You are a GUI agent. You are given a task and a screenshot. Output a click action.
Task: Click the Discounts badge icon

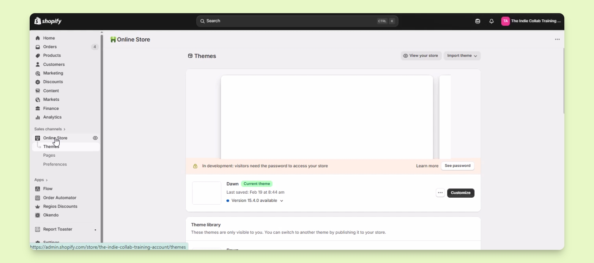38,82
